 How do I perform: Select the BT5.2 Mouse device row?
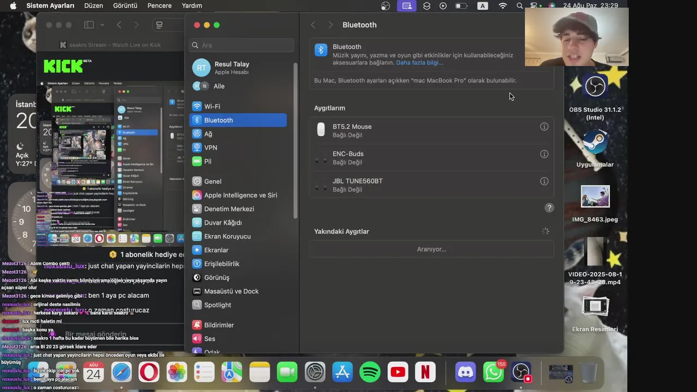[431, 130]
